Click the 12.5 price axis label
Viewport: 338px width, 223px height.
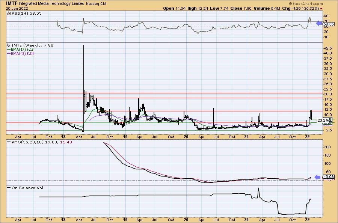327,110
